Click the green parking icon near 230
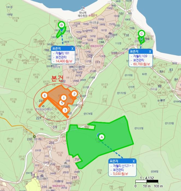Screen dimensions: 181x191 [35, 136]
